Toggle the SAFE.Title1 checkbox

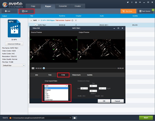coord(36,25)
